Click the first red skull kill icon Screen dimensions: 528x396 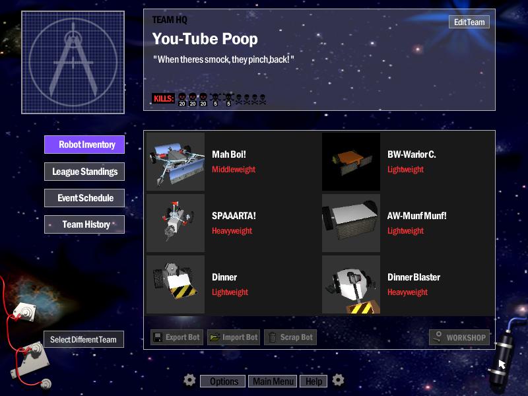point(182,100)
